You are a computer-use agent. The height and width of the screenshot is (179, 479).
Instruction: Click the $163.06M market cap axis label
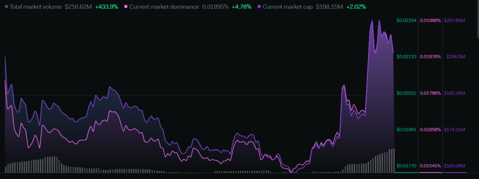tap(454, 166)
